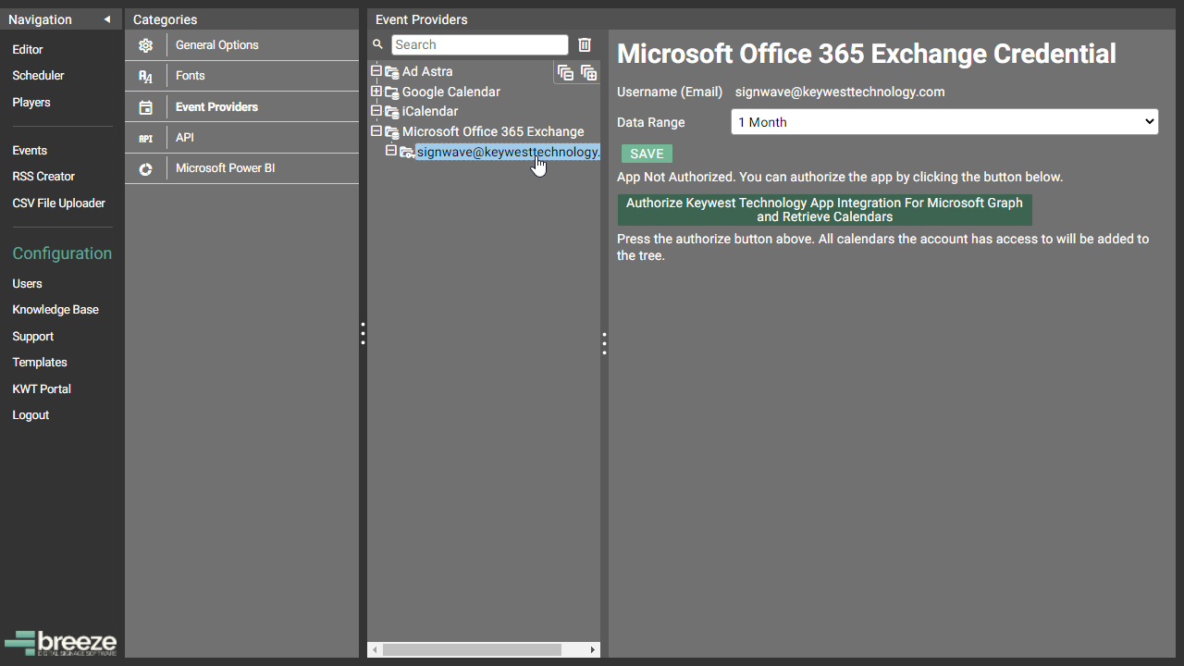Image resolution: width=1184 pixels, height=666 pixels.
Task: Click the 'Username (Email)' label
Action: click(670, 92)
